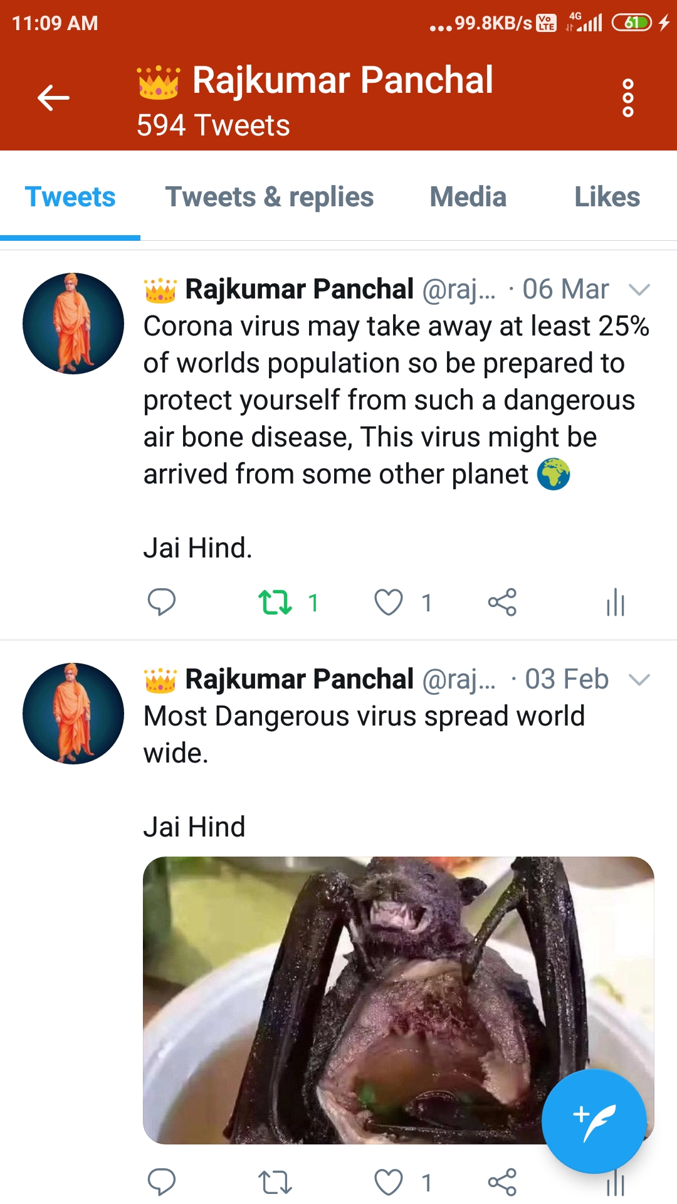Share the 03 Feb bat photo tweet
Viewport: 677px width, 1204px height.
point(502,1183)
